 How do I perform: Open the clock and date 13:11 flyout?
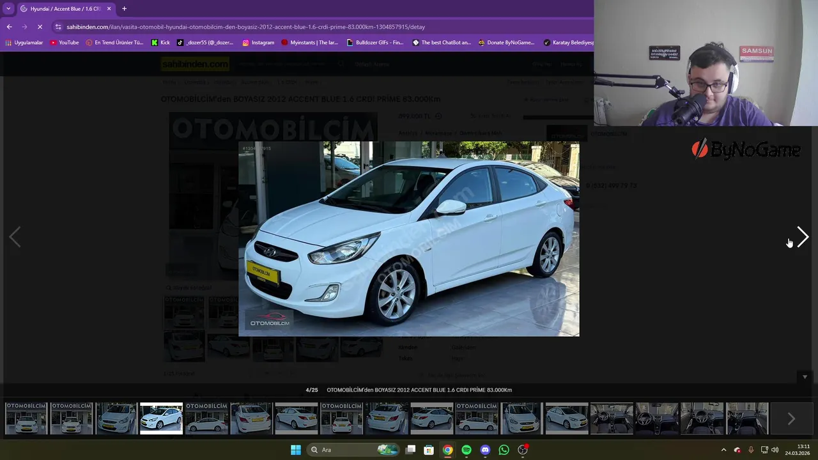(x=798, y=450)
